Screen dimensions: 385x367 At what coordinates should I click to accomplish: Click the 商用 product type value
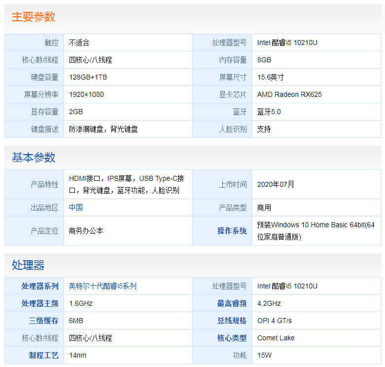click(264, 207)
